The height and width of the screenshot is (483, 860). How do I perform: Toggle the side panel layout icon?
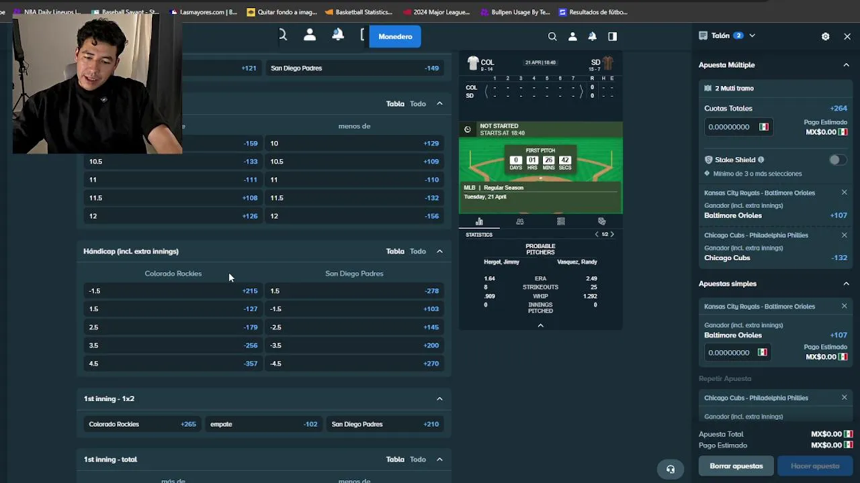click(613, 37)
